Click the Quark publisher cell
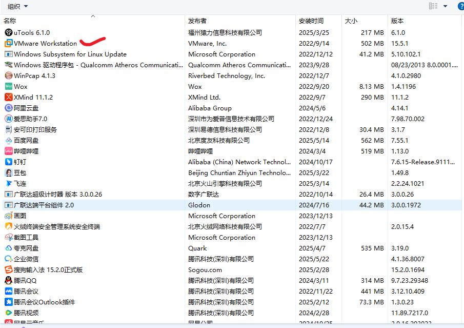This screenshot has height=328, width=464. click(x=197, y=248)
